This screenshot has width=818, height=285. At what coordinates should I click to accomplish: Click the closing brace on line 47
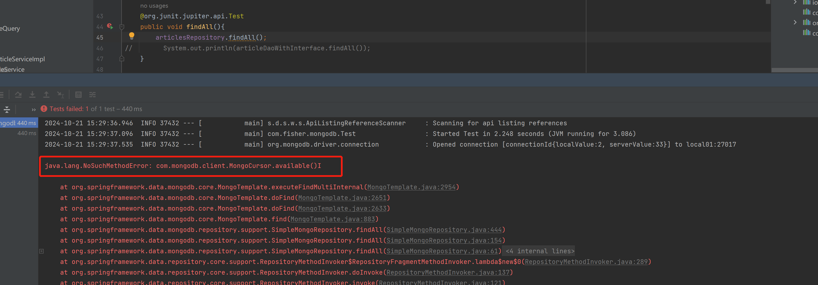point(142,59)
